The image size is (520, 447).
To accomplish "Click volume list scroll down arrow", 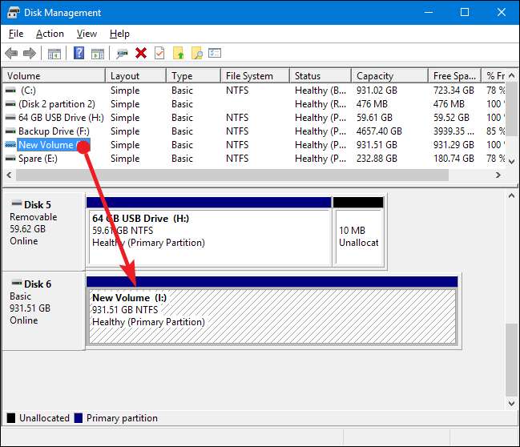I will tap(511, 162).
